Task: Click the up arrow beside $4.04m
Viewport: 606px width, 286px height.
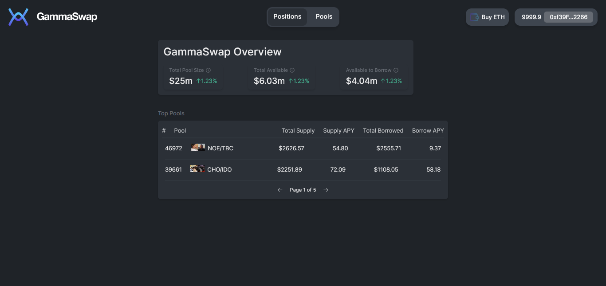Action: pyautogui.click(x=383, y=81)
